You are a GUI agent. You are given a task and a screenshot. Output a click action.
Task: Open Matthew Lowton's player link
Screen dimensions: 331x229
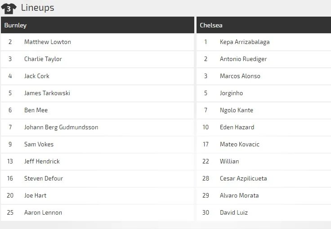[x=48, y=42]
